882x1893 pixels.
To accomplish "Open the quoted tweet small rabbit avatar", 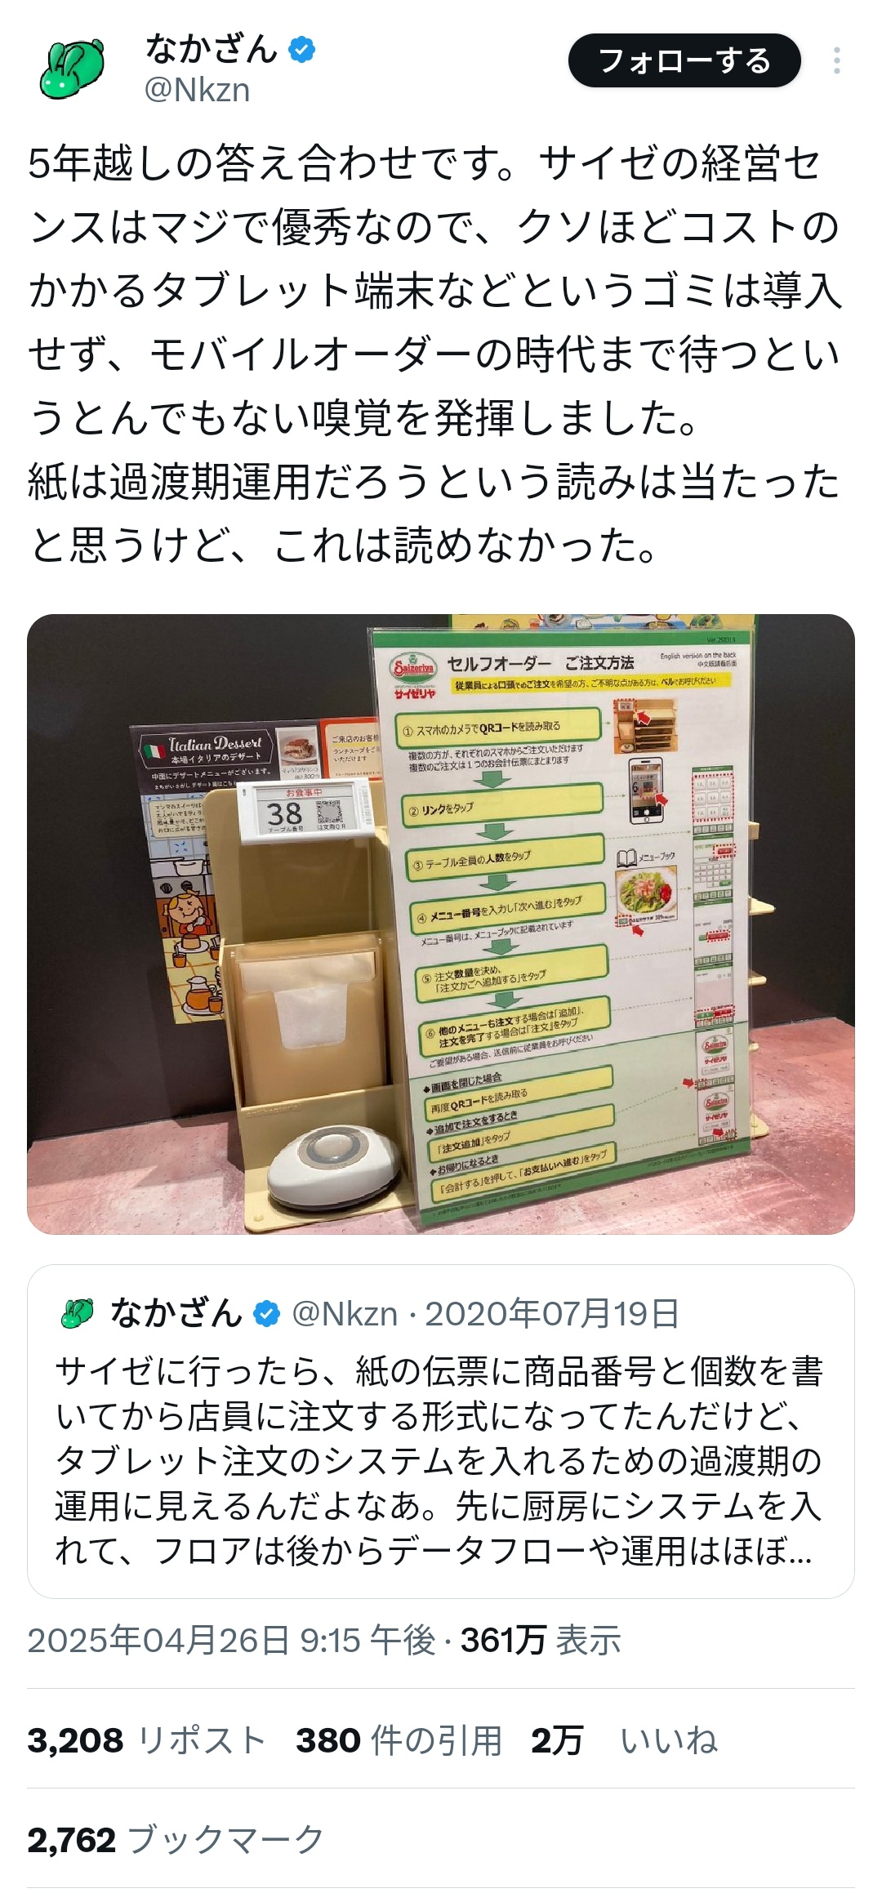I will 78,1313.
